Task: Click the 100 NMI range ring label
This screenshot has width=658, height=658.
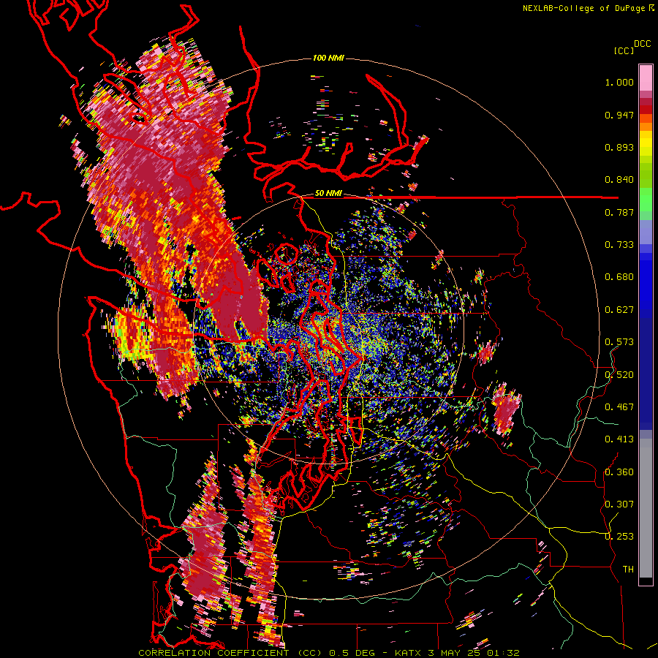Action: pyautogui.click(x=328, y=58)
